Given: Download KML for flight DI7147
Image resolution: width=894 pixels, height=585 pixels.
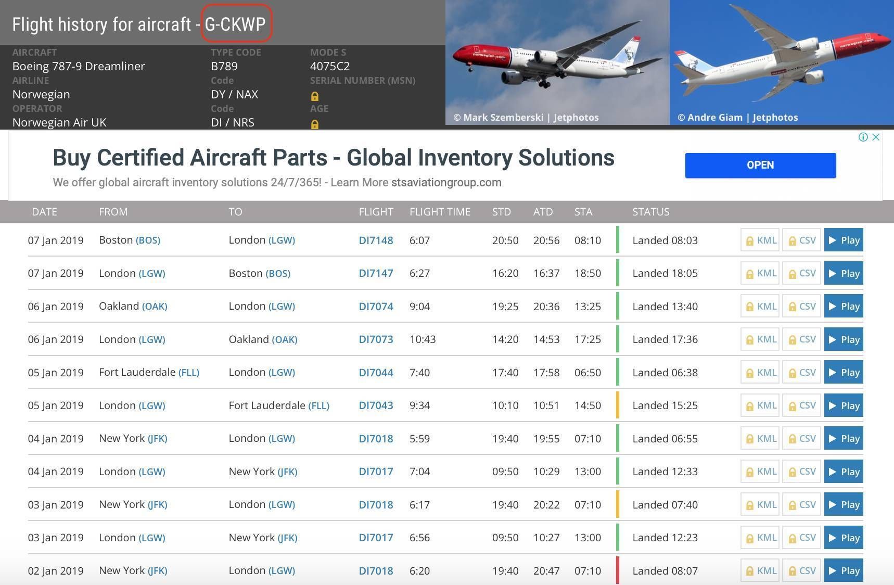Looking at the screenshot, I should 760,273.
